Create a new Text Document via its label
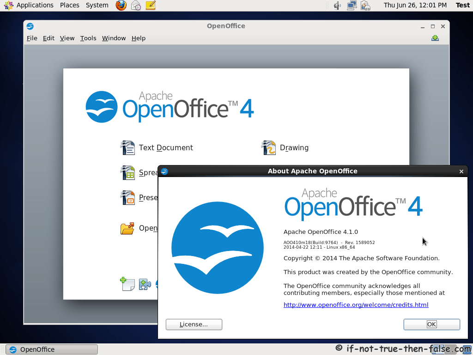 (x=166, y=147)
